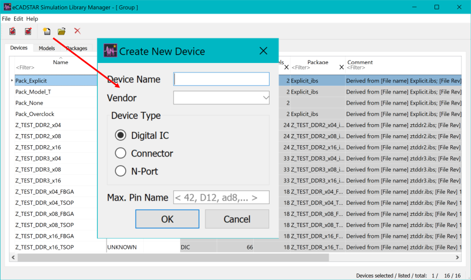Click the red X delete toolbar icon
This screenshot has height=280, width=471.
click(x=78, y=31)
